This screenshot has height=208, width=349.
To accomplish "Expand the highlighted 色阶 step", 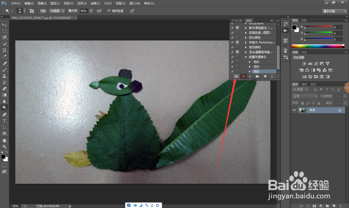I will click(x=250, y=71).
